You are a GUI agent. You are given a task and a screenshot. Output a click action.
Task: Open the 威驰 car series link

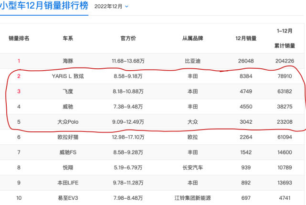coord(68,107)
